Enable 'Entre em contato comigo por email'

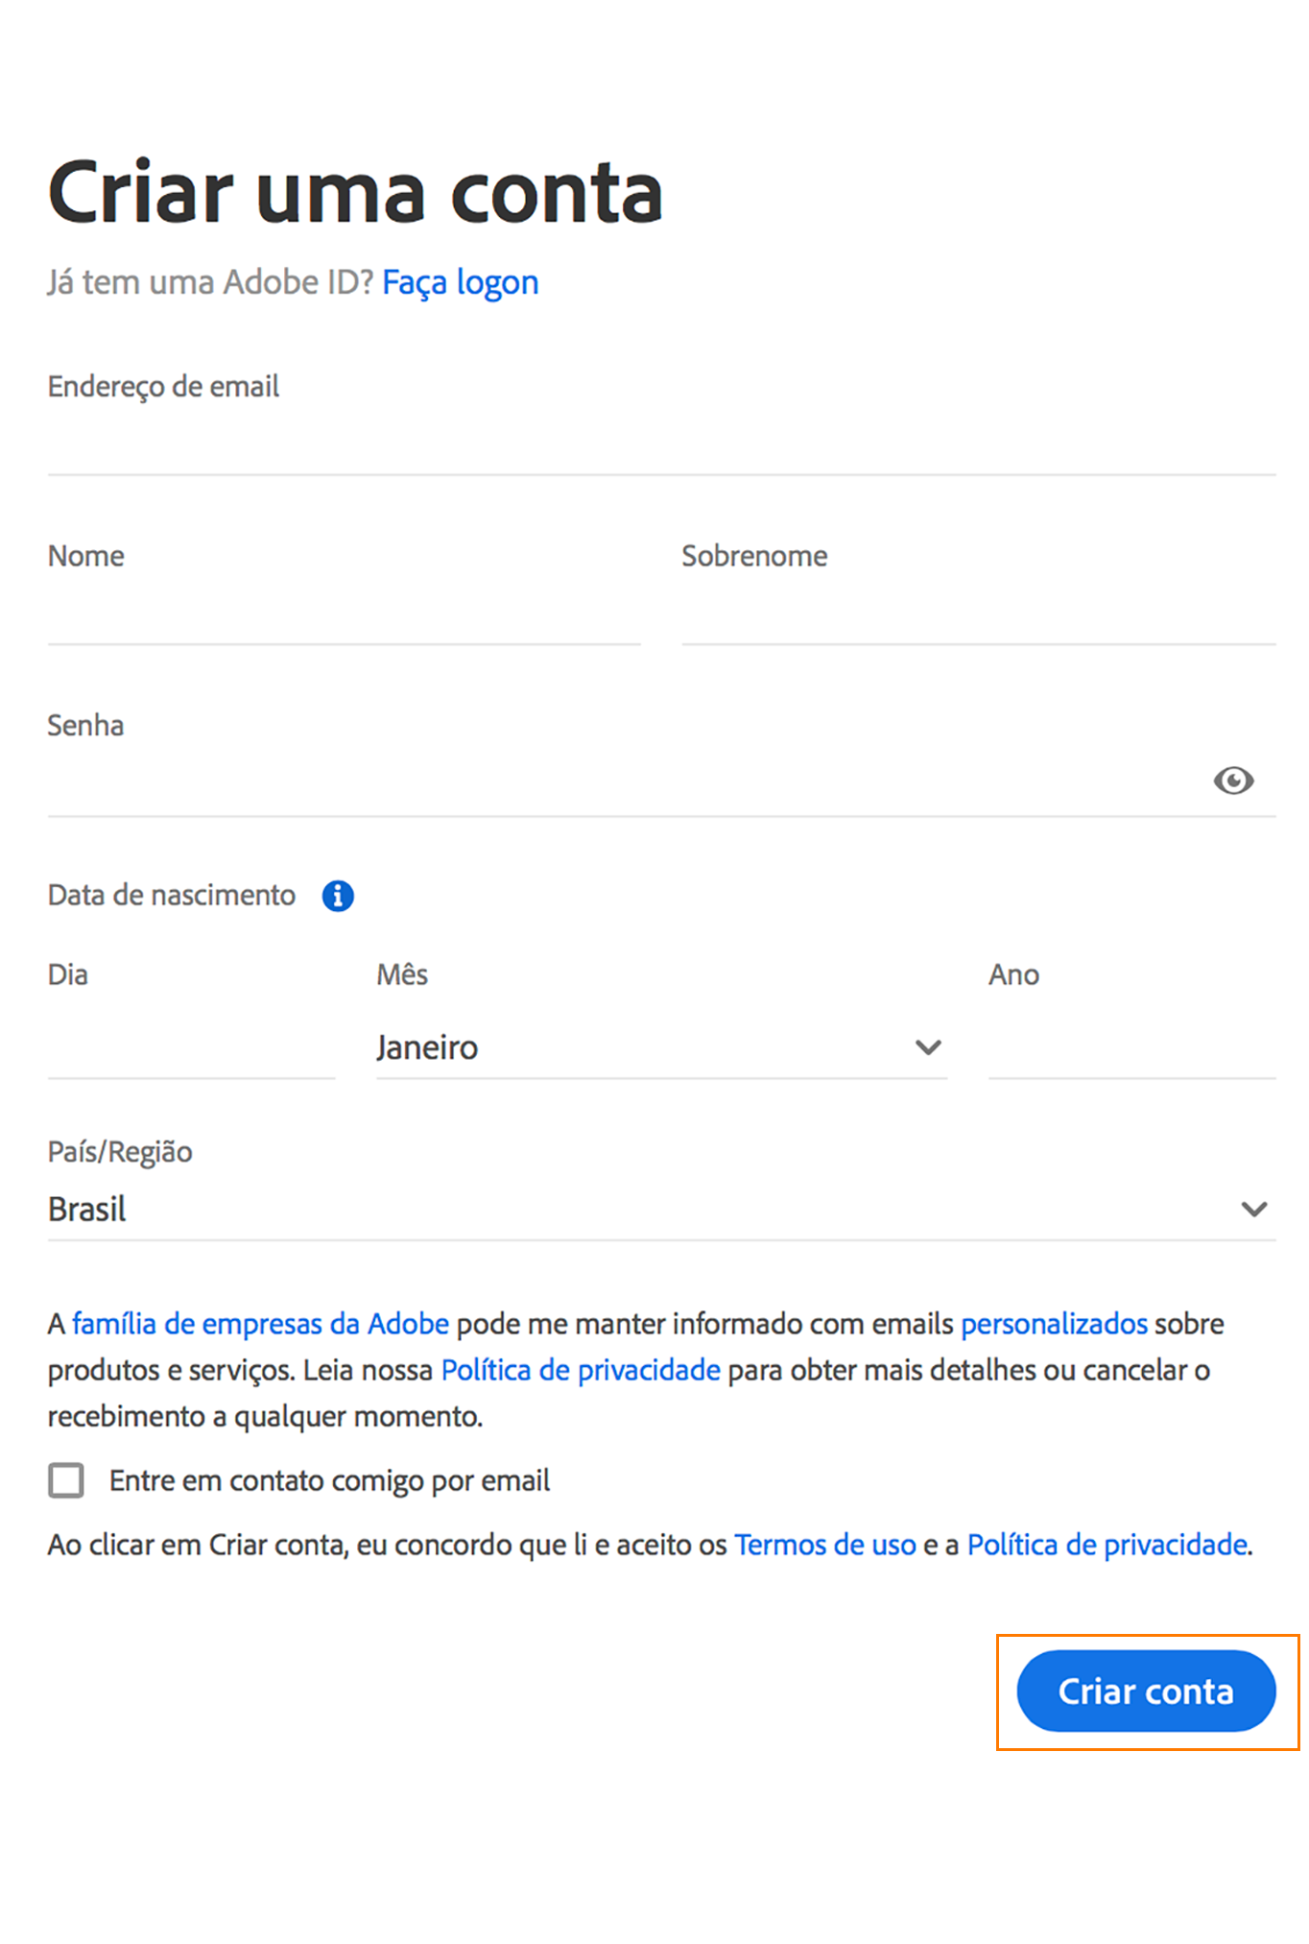65,1480
